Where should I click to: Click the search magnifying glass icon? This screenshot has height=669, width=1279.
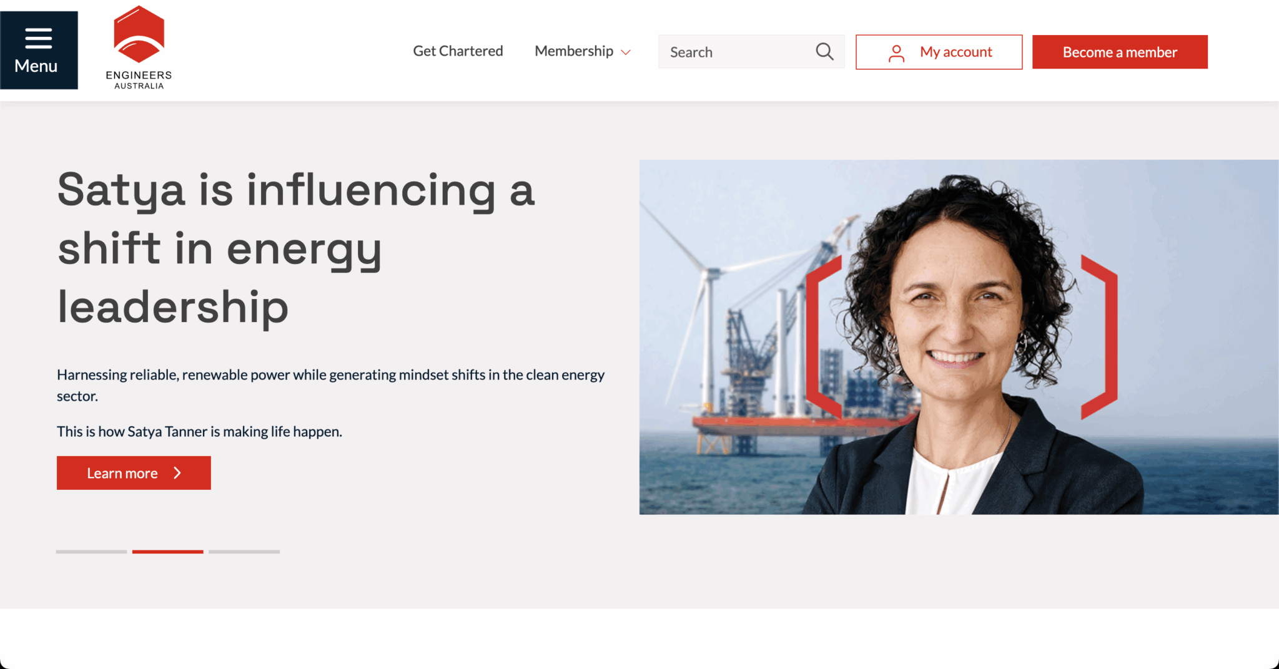tap(824, 52)
